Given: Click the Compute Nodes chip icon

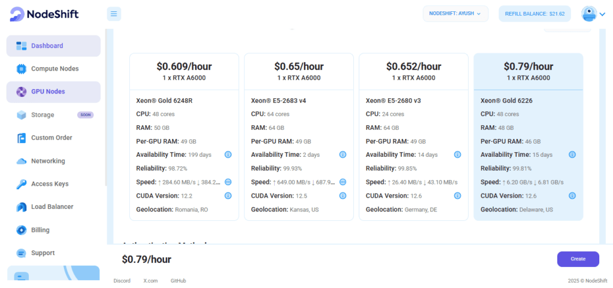Looking at the screenshot, I should point(21,69).
